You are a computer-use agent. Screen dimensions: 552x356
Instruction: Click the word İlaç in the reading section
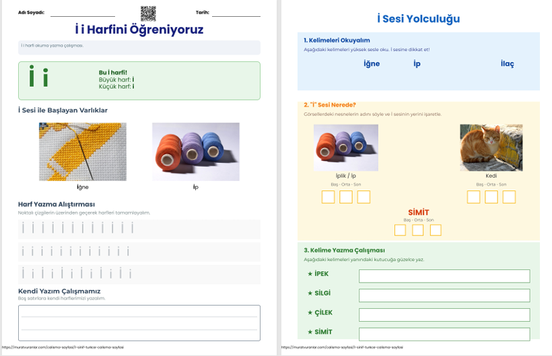[x=507, y=64]
